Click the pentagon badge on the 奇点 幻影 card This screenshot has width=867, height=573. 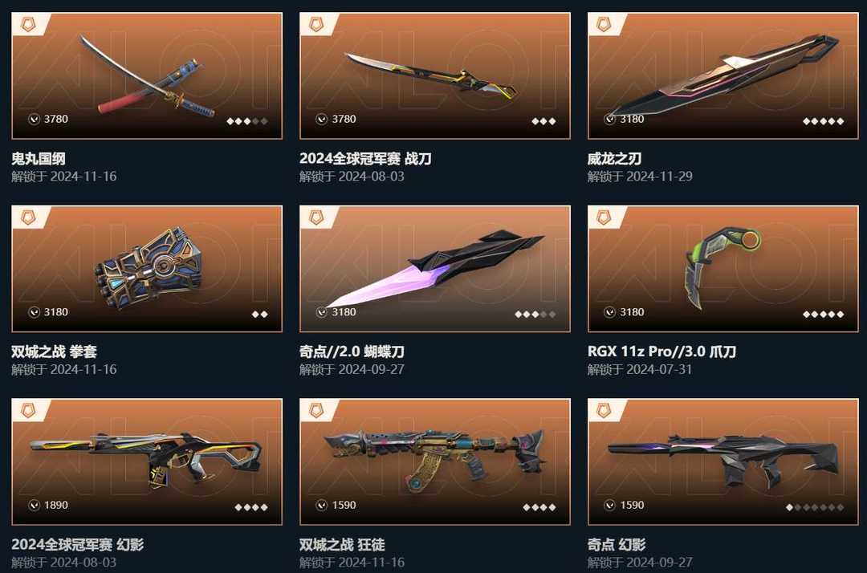(604, 410)
